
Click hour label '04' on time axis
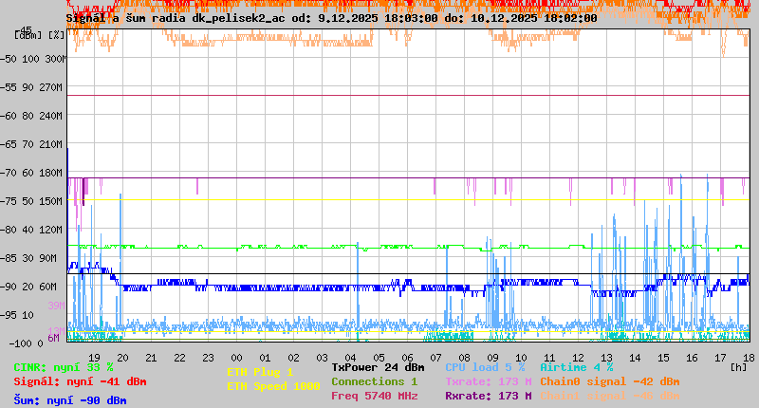(350, 358)
